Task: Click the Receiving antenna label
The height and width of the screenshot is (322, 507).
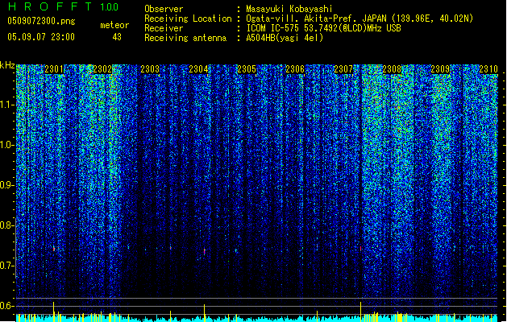Action: pyautogui.click(x=185, y=38)
